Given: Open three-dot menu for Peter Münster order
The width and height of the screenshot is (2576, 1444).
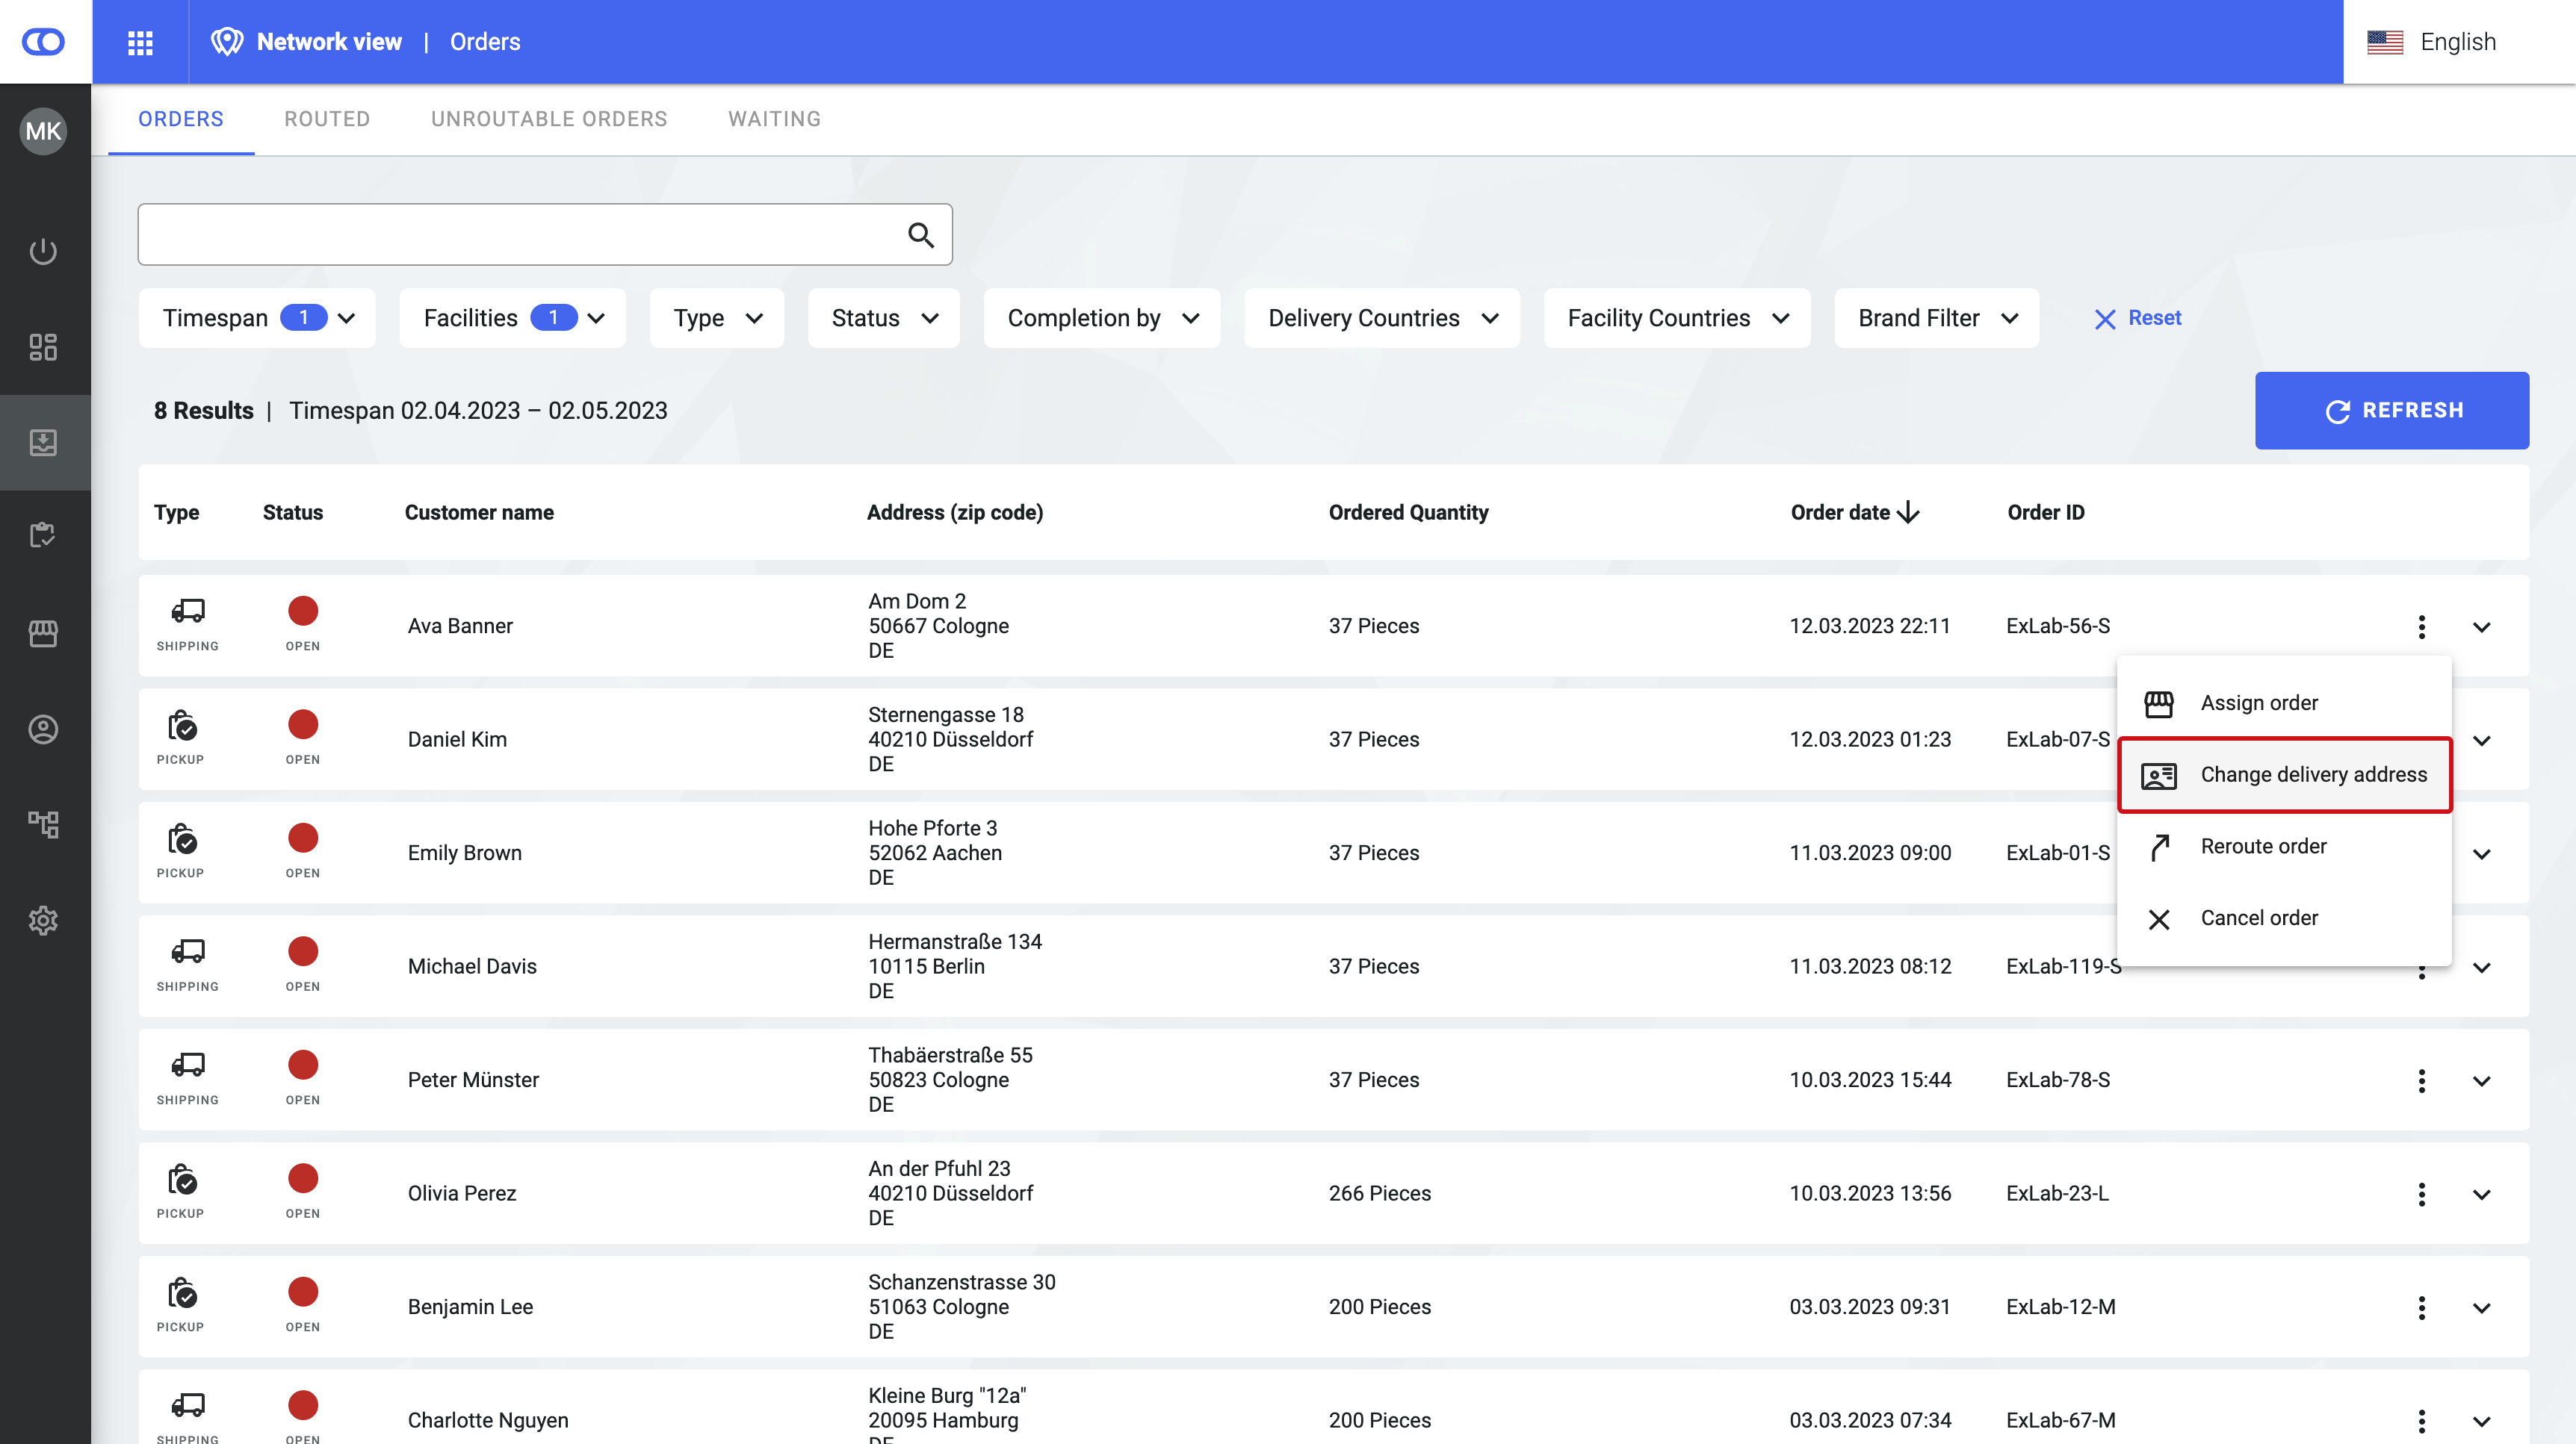Looking at the screenshot, I should coord(2421,1080).
